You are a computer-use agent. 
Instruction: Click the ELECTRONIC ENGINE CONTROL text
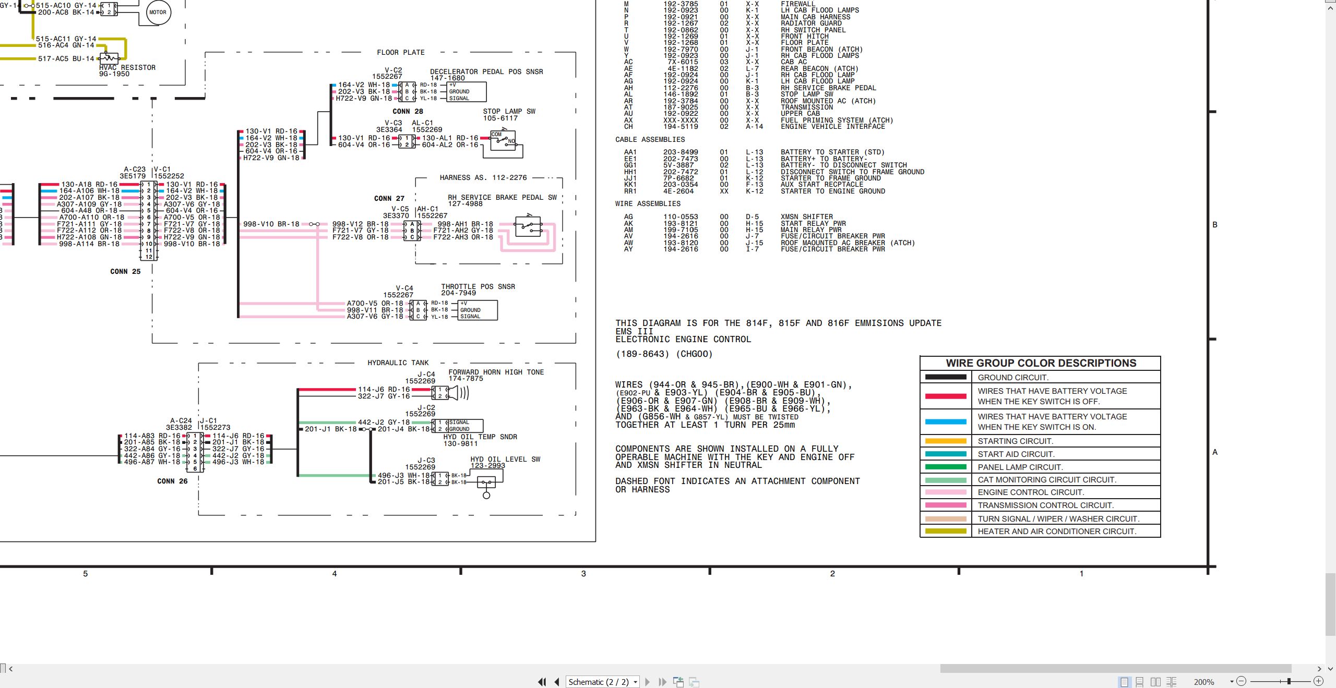pyautogui.click(x=683, y=339)
